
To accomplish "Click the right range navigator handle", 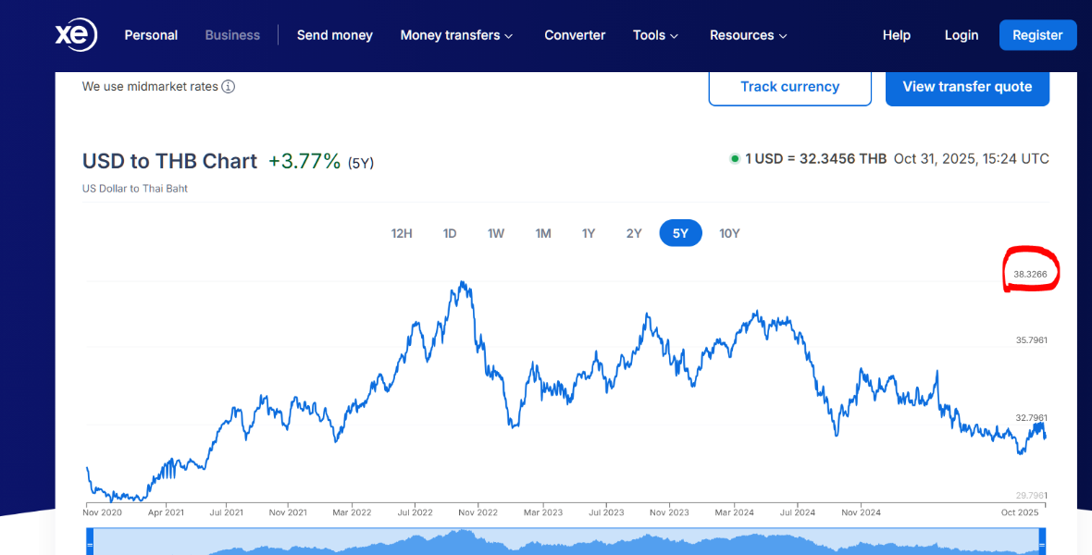I will point(1043,546).
